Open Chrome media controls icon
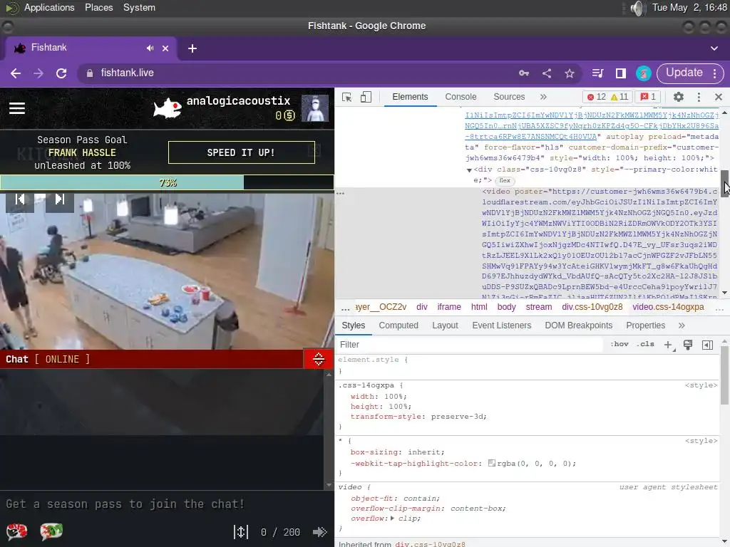This screenshot has width=730, height=547. pyautogui.click(x=598, y=73)
